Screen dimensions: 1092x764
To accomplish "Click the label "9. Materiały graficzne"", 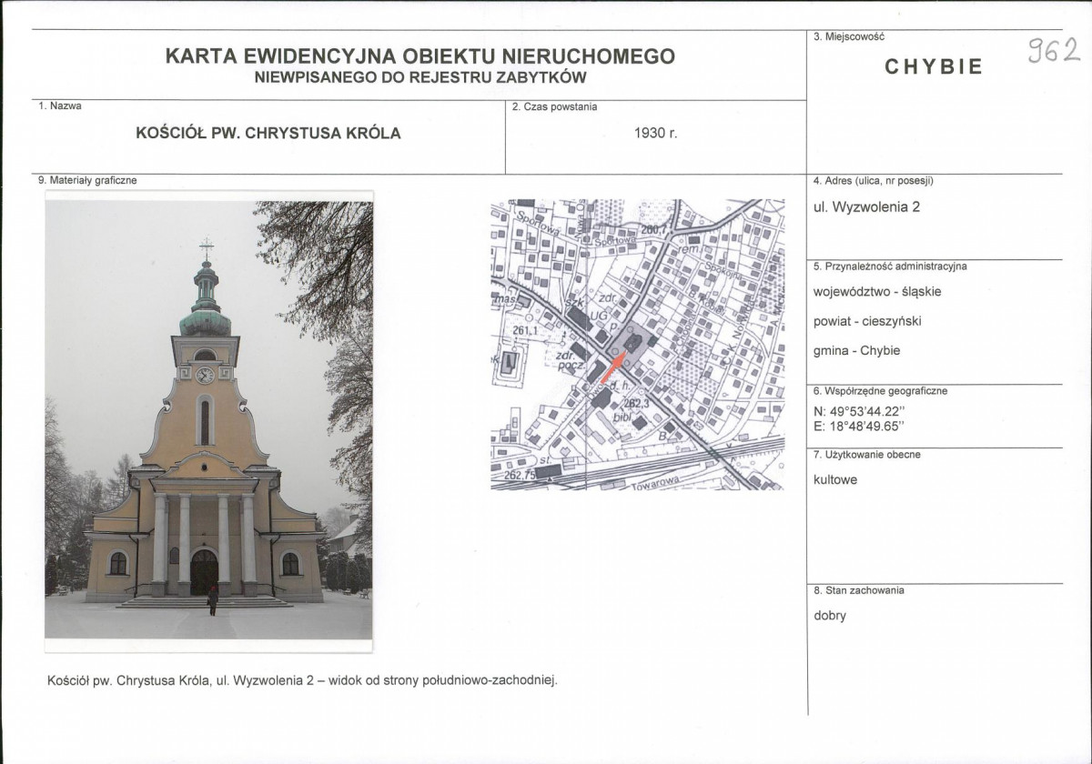I will [87, 180].
